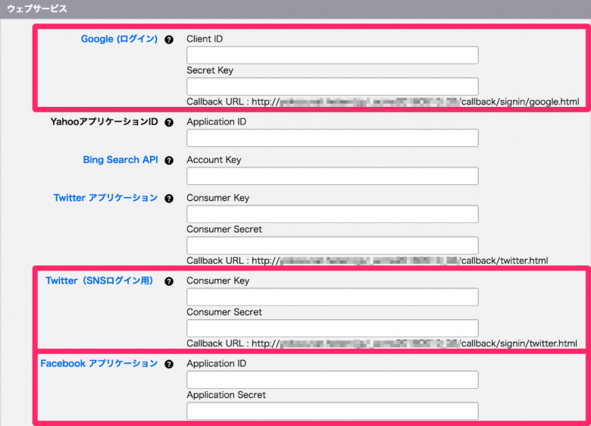Click help icon next to Twitter（SNSログイン用）
The image size is (591, 426).
(169, 281)
